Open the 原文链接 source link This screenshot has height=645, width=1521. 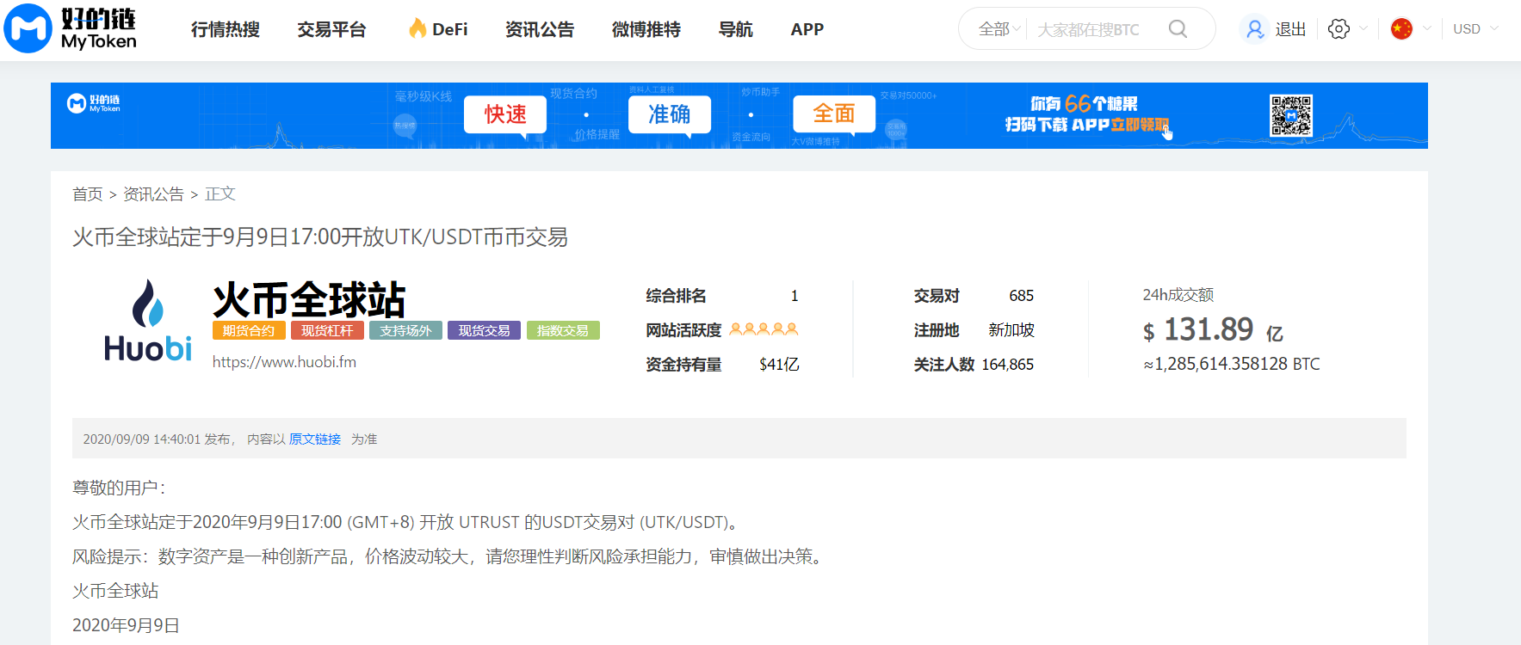315,439
